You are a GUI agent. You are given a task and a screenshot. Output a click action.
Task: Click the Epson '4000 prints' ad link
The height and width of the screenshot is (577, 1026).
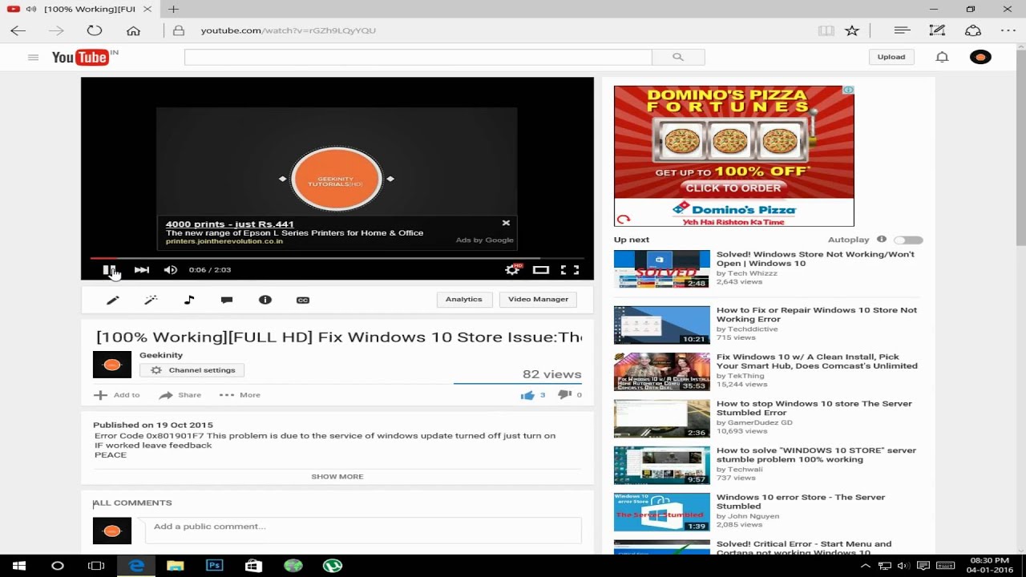click(229, 224)
